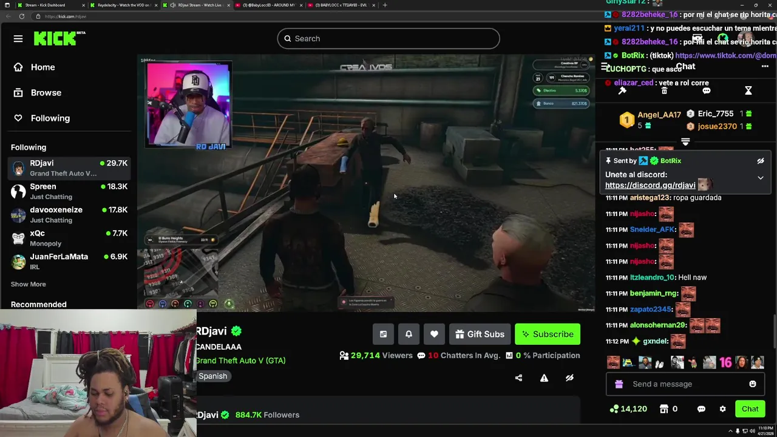Share the stream with share icon
This screenshot has height=437, width=777.
pos(518,378)
